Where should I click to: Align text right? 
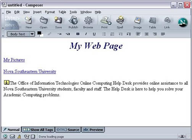coord(155,34)
